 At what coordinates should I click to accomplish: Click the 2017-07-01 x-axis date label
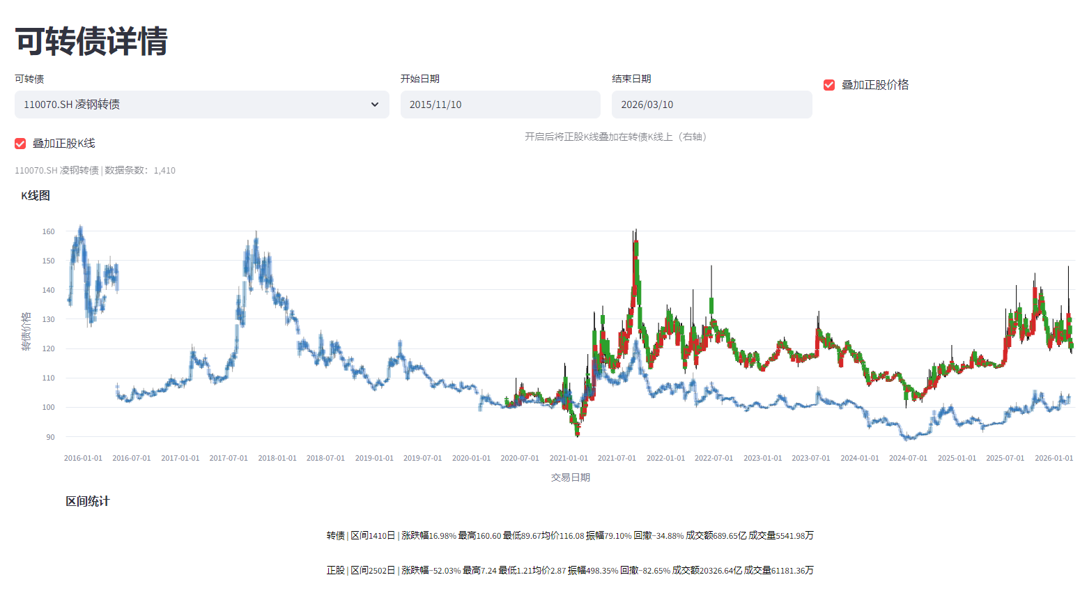229,458
